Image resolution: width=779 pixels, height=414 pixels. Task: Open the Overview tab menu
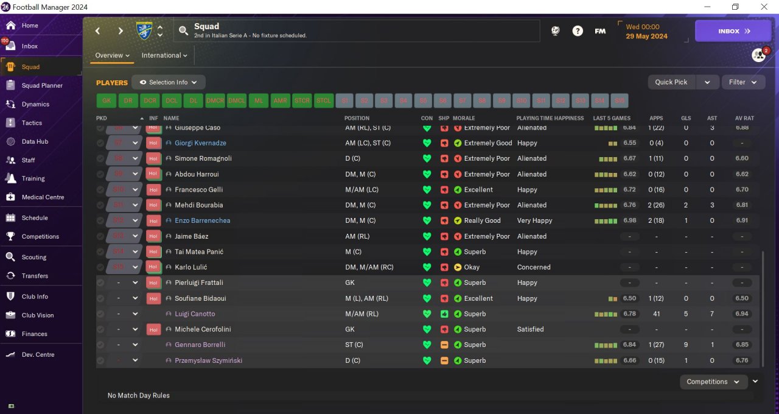(x=113, y=55)
